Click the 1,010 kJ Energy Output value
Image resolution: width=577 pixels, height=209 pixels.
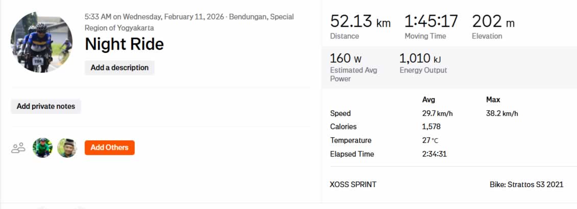420,59
